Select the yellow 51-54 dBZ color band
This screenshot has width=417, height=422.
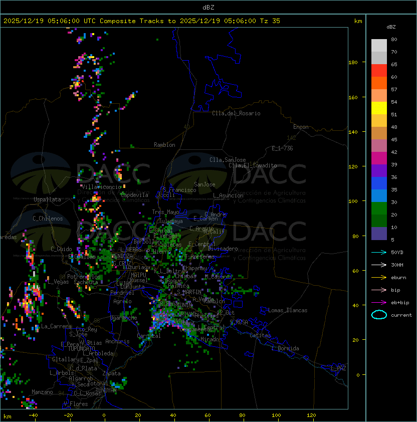pos(379,108)
